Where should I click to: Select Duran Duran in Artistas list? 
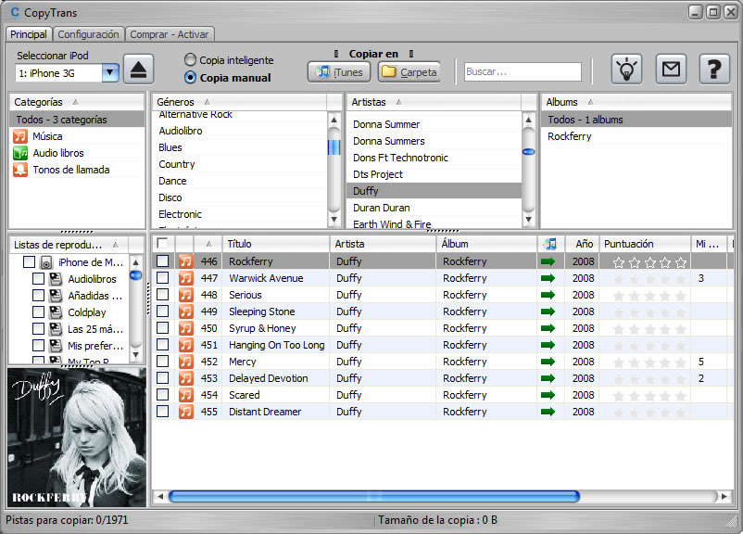(434, 208)
